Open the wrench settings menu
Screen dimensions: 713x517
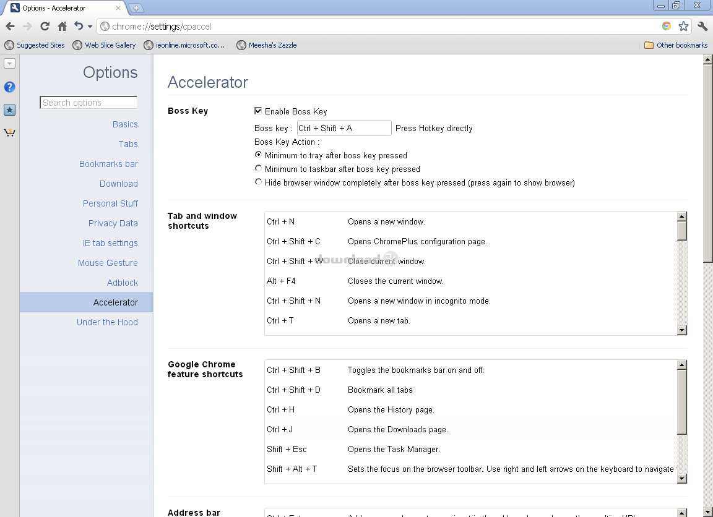click(702, 27)
